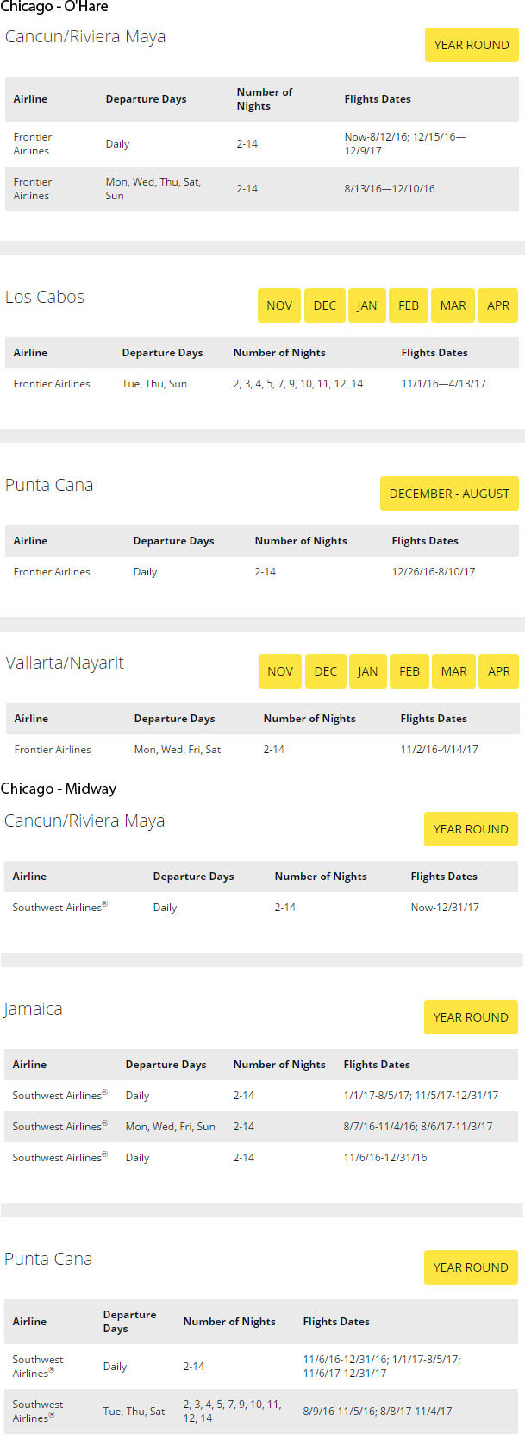Choose APR button under Los Cabos
This screenshot has height=1440, width=525.
498,305
